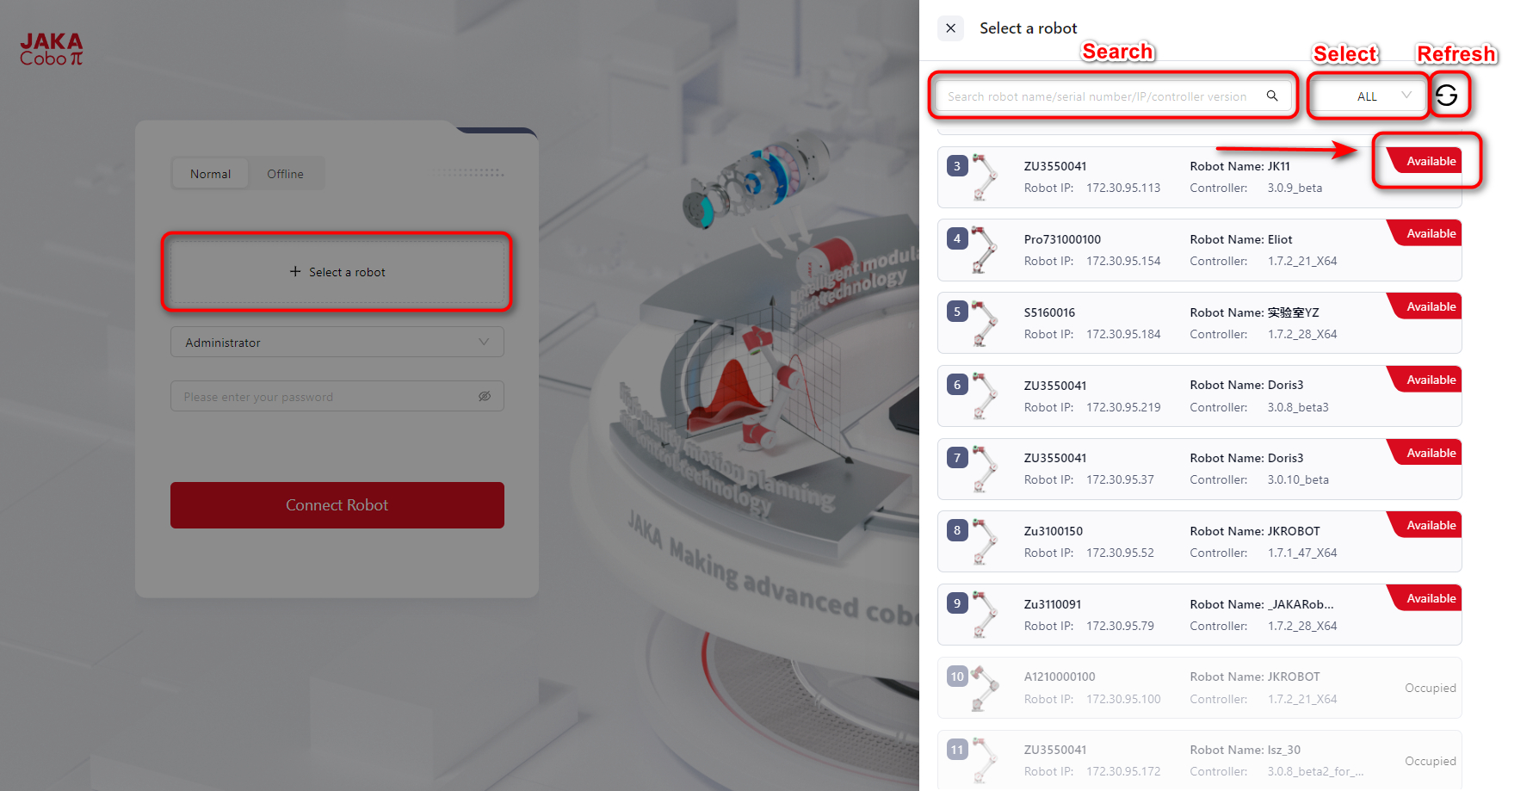The image size is (1533, 791).
Task: Switch to the Offline tab
Action: click(285, 174)
